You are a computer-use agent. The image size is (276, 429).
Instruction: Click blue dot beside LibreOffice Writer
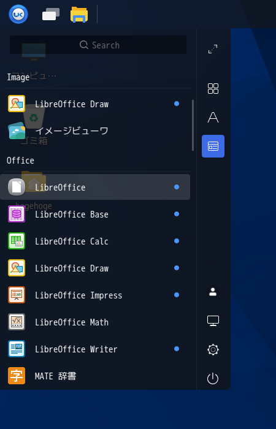[177, 349]
